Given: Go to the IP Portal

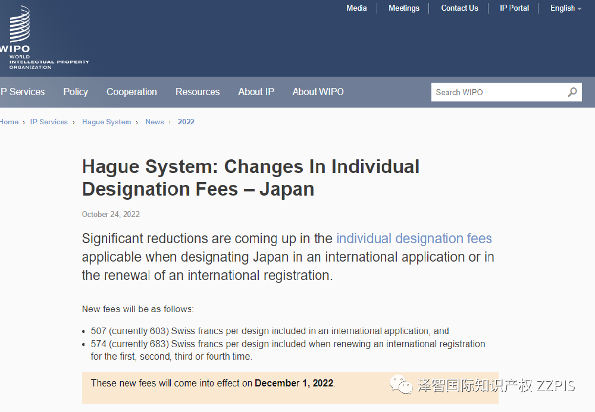Looking at the screenshot, I should pos(514,8).
